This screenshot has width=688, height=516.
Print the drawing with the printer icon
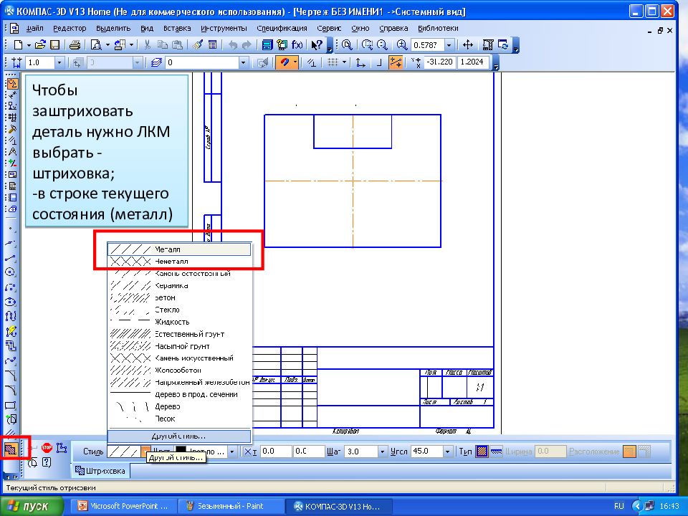coord(75,44)
